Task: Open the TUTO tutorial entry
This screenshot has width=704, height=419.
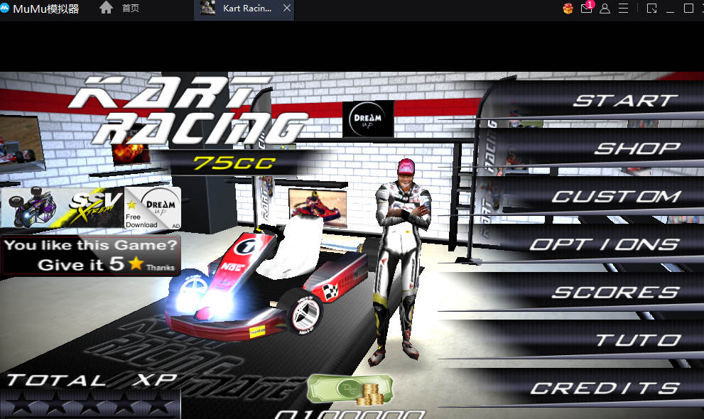Action: click(x=637, y=341)
